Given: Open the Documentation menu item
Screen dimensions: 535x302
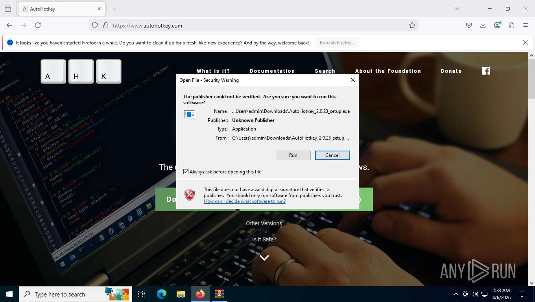Looking at the screenshot, I should tap(272, 71).
